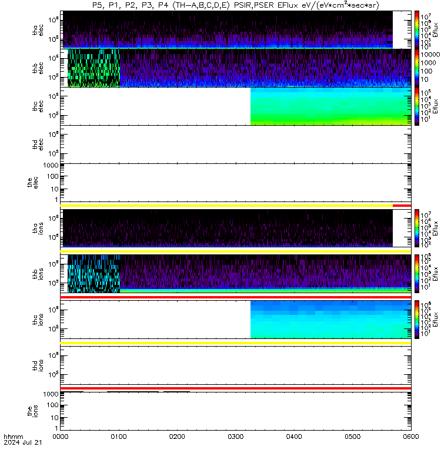Click the tha elec Eflux color bar
The image size is (441, 470).
[x=417, y=30]
